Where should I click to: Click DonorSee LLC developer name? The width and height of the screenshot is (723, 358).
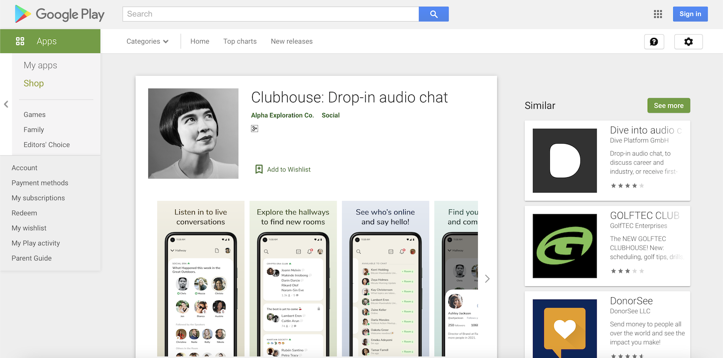tap(630, 311)
